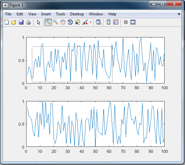Insert a Colorbar using the toolbar icon
The image size is (185, 165).
[108, 22]
